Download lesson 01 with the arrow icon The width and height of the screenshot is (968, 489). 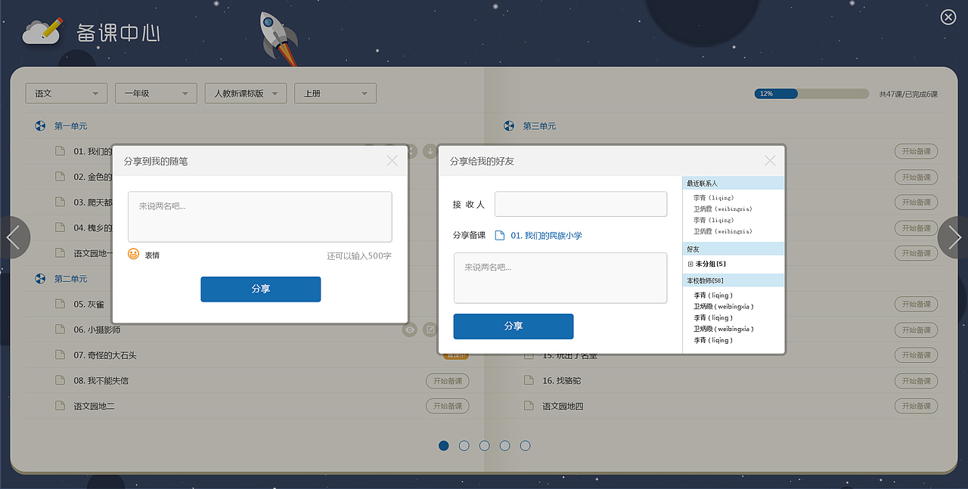(x=430, y=151)
